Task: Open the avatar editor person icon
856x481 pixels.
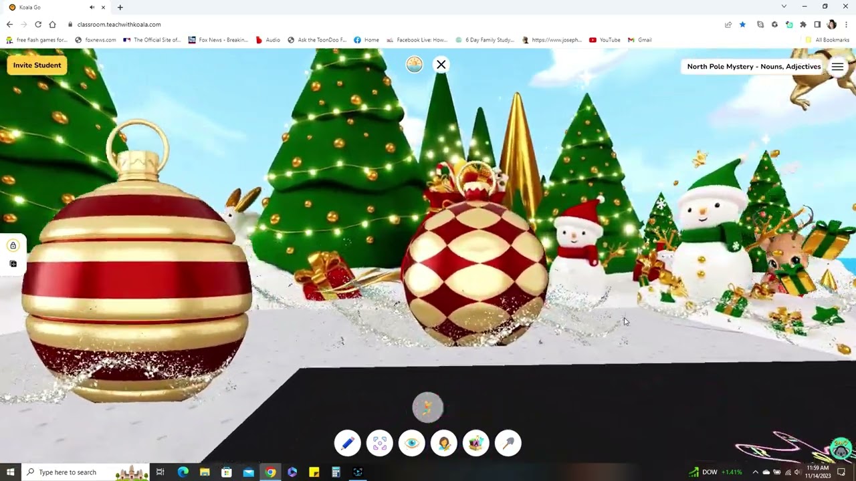Action: 444,443
